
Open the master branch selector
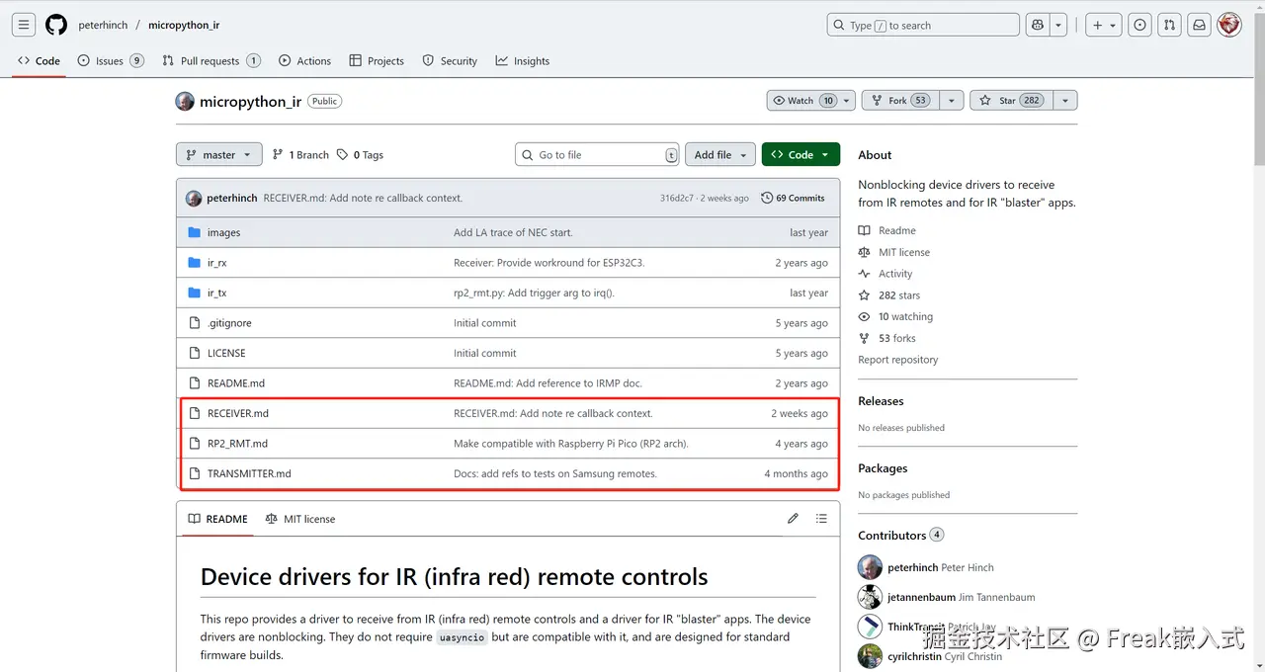pos(219,155)
